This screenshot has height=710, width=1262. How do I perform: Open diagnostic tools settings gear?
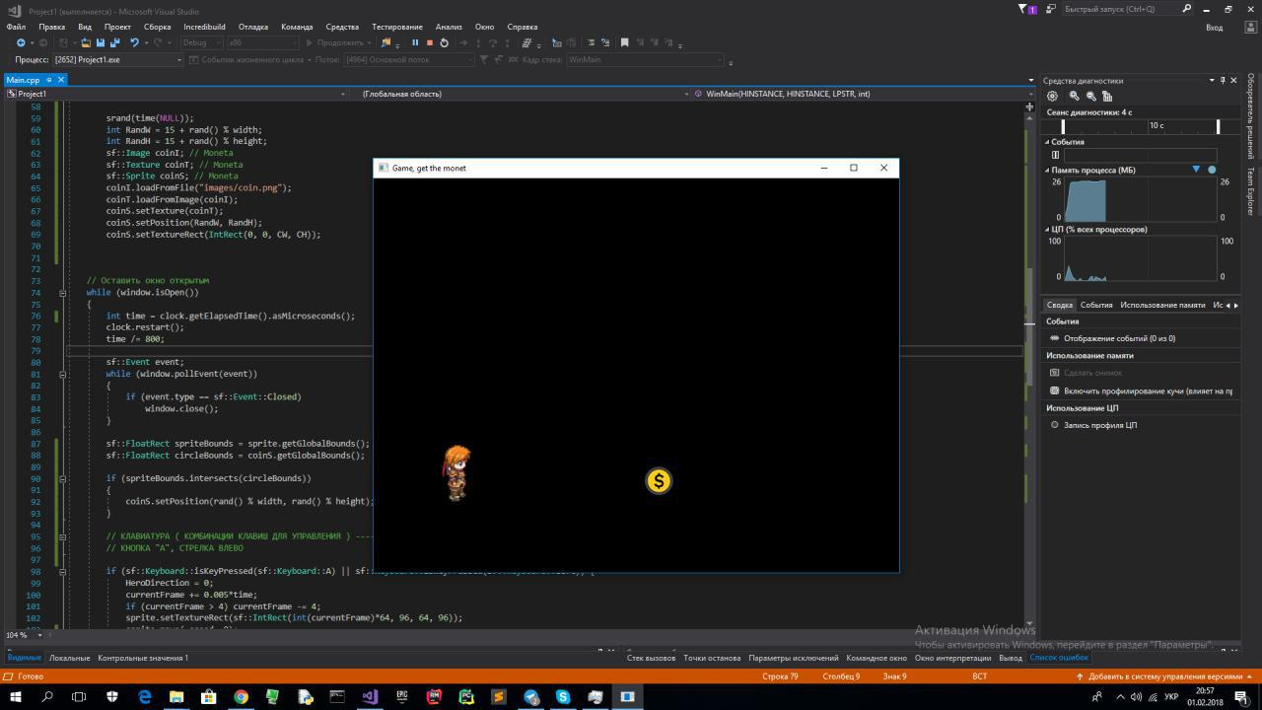(1052, 96)
